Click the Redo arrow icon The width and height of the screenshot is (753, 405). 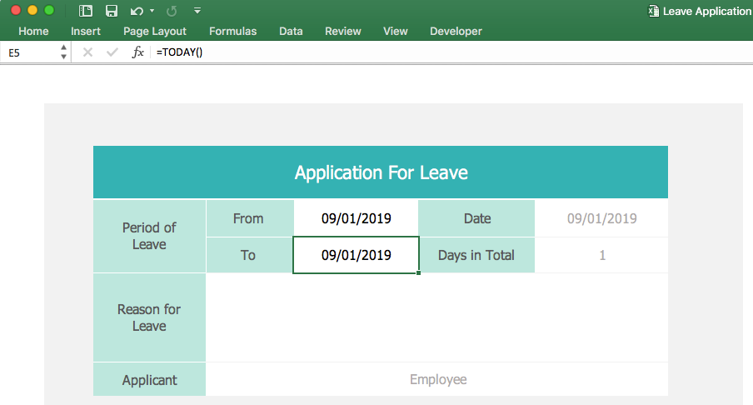tap(172, 11)
